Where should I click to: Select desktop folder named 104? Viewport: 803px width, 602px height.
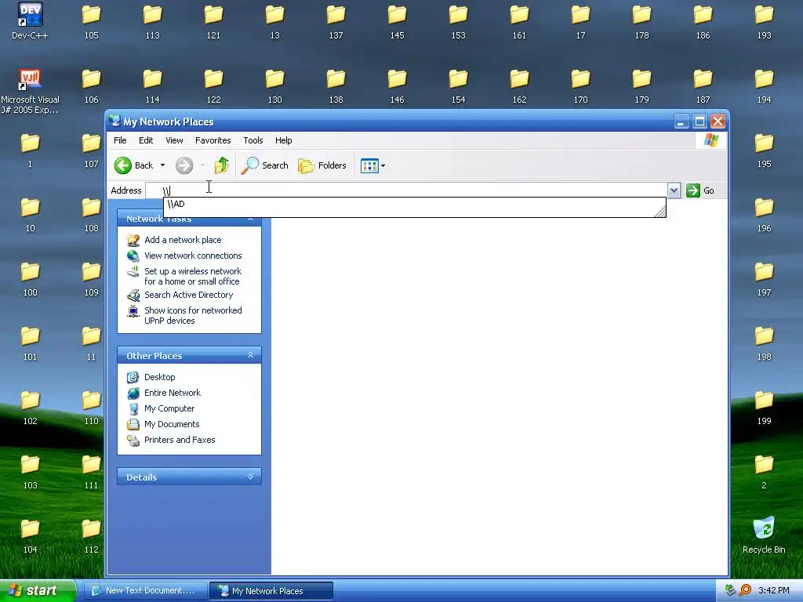pos(31,536)
